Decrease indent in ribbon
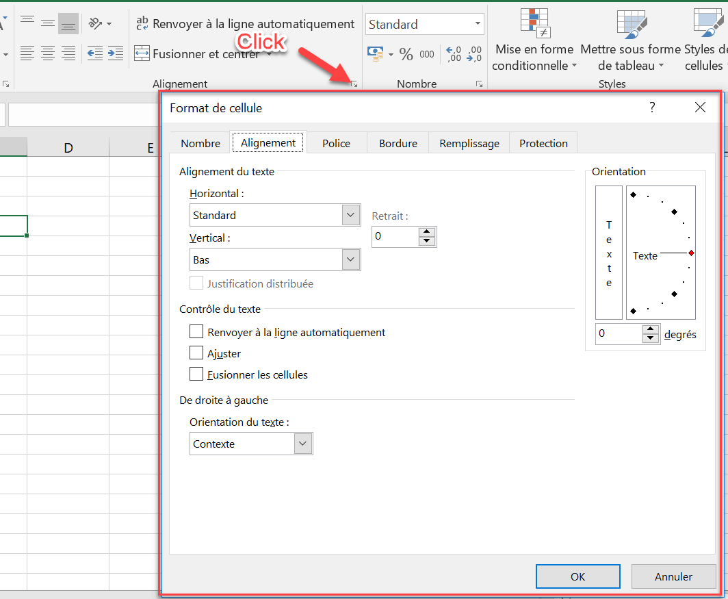The width and height of the screenshot is (728, 599). (x=95, y=53)
